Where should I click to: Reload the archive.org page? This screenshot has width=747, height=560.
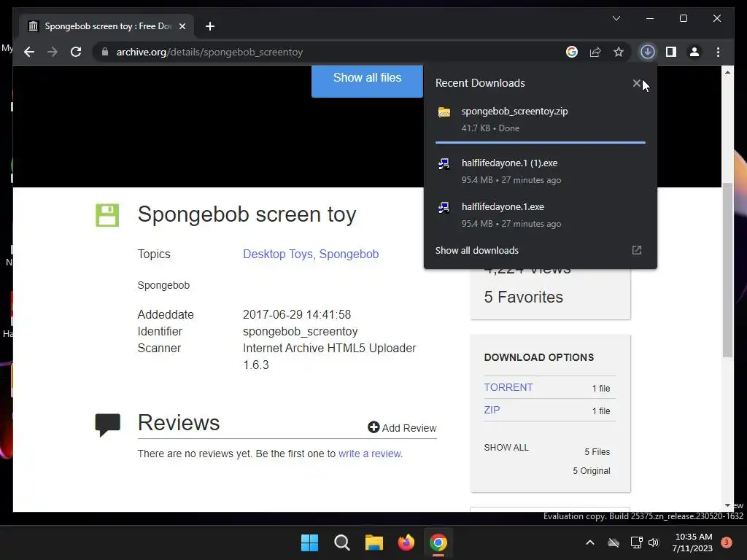pos(76,52)
